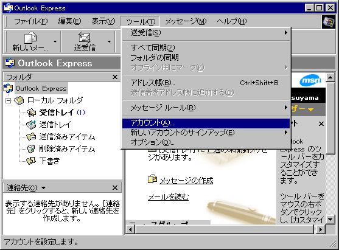Open the ファイル(F) menu

pos(30,21)
